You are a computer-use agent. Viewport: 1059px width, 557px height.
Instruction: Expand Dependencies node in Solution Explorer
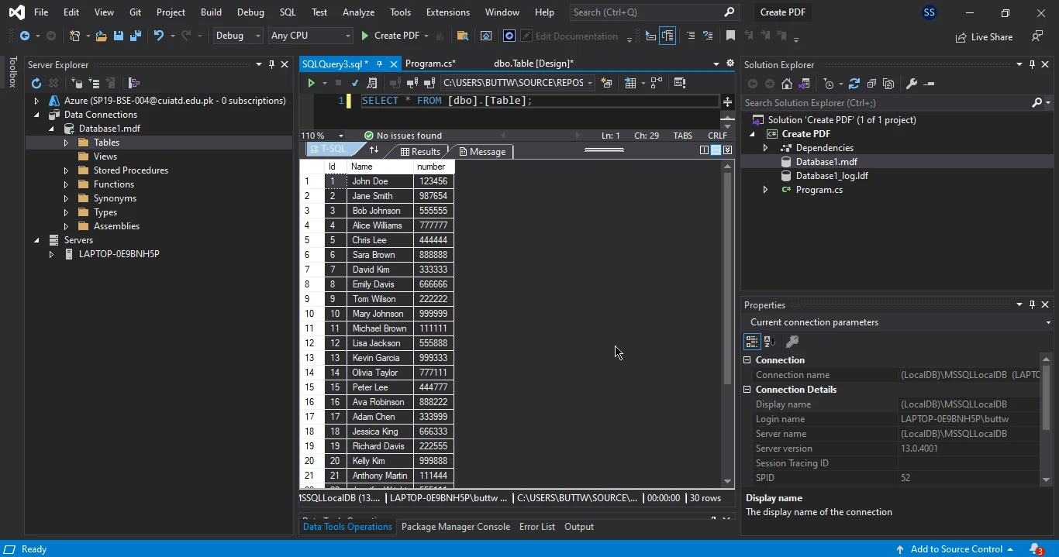(765, 148)
